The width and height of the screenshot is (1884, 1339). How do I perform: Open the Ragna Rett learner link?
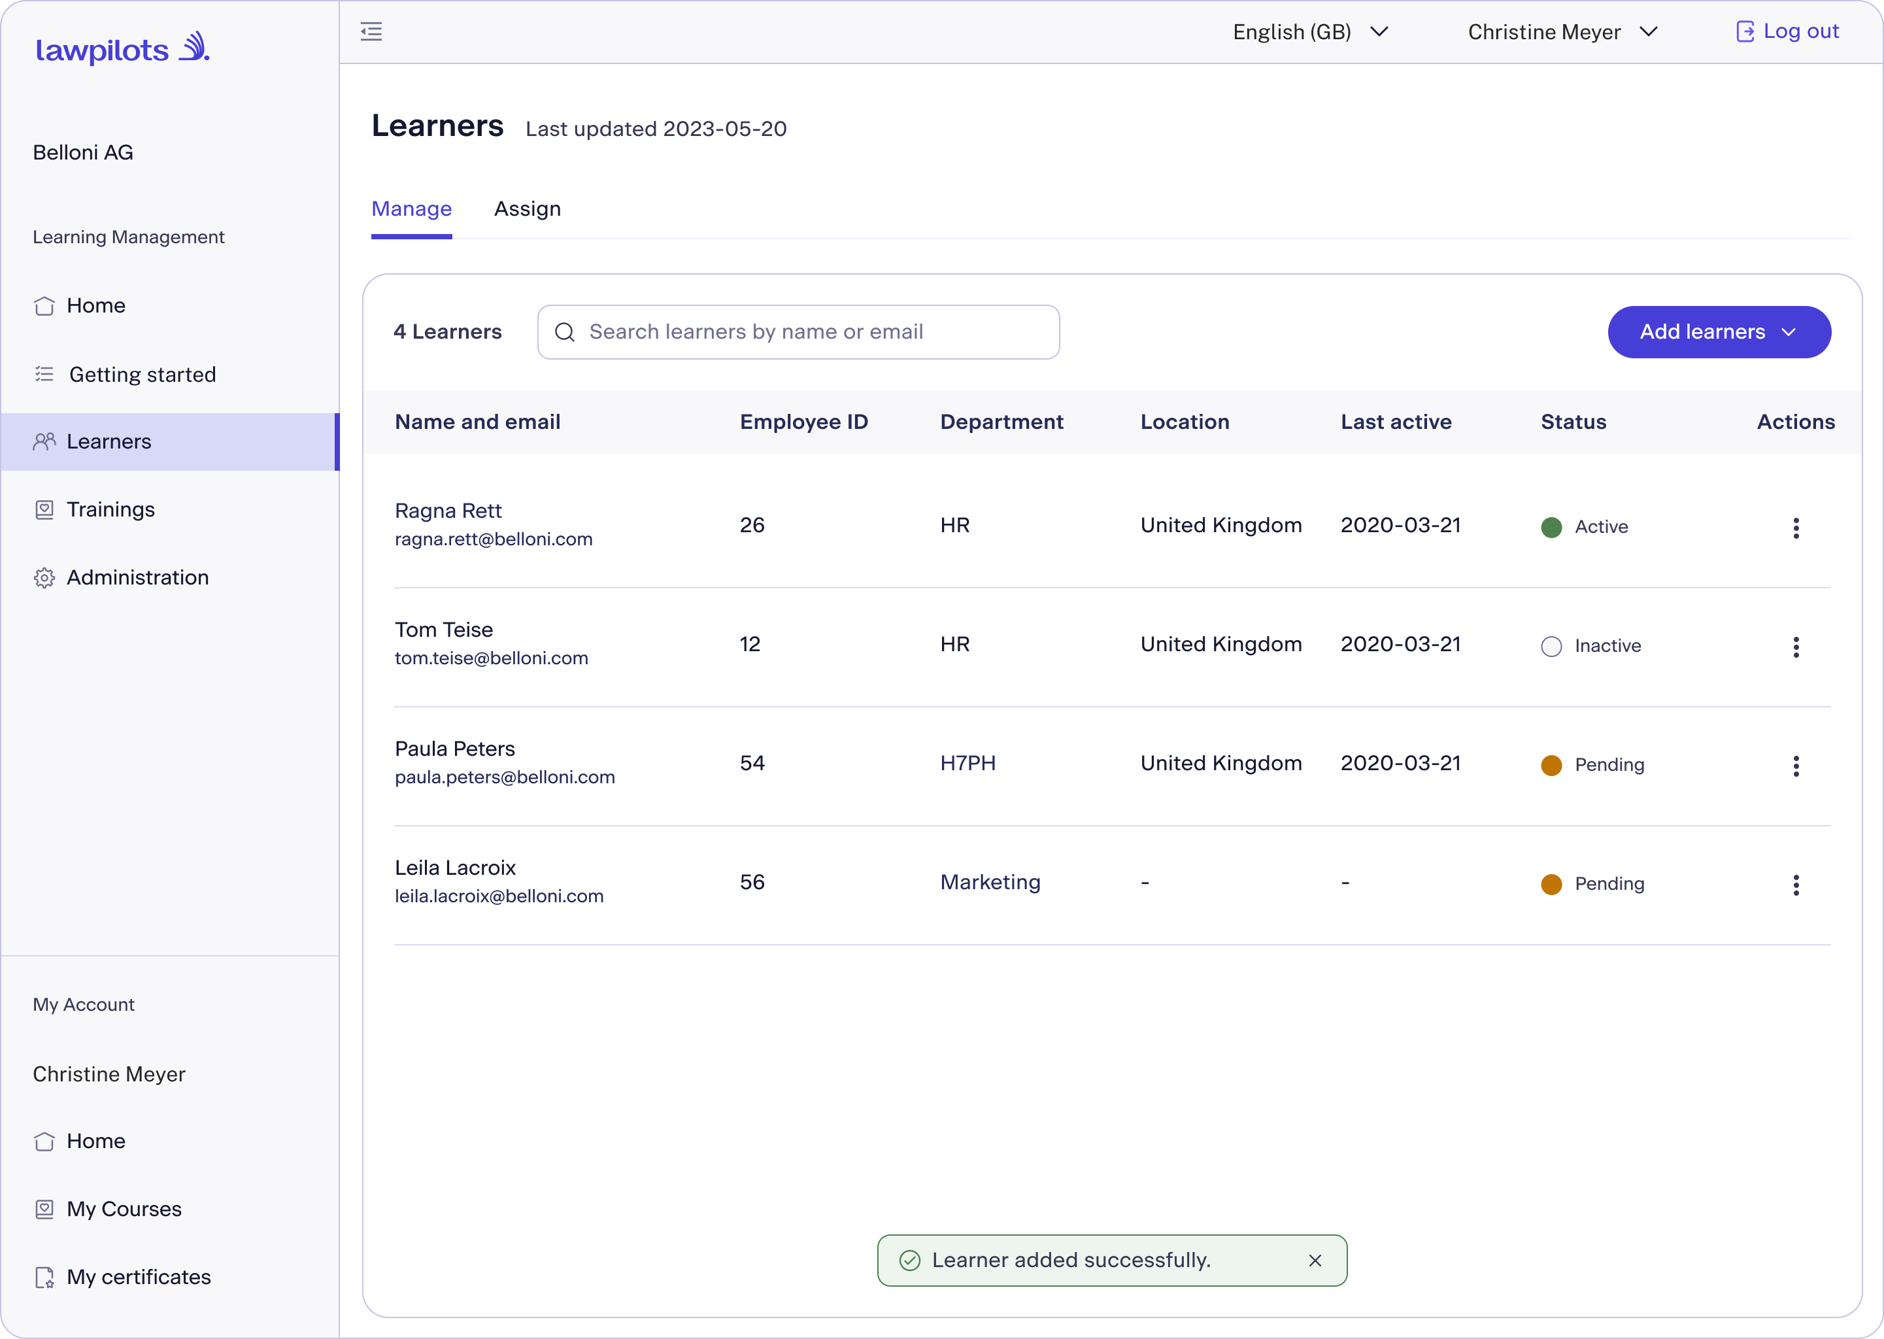(x=448, y=511)
